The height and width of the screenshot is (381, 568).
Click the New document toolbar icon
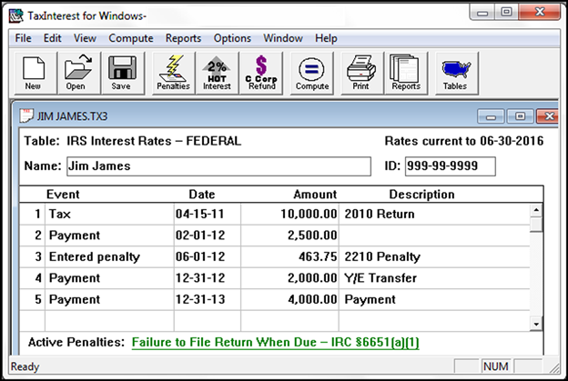click(33, 73)
